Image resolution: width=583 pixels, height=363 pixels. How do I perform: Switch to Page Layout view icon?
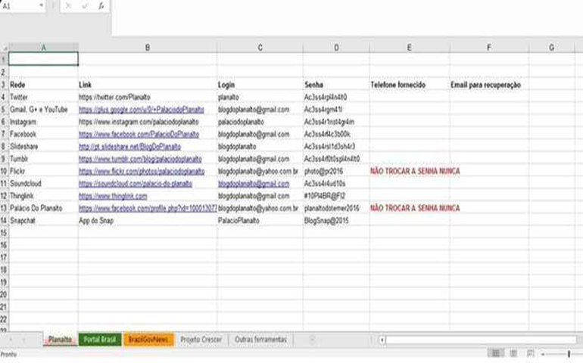513,353
